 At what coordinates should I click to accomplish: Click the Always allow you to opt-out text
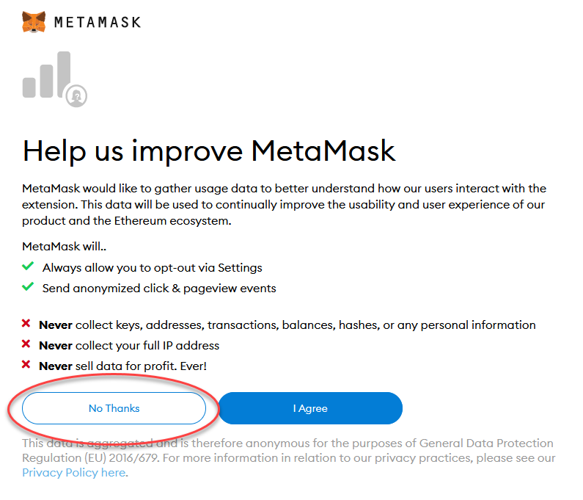(152, 268)
